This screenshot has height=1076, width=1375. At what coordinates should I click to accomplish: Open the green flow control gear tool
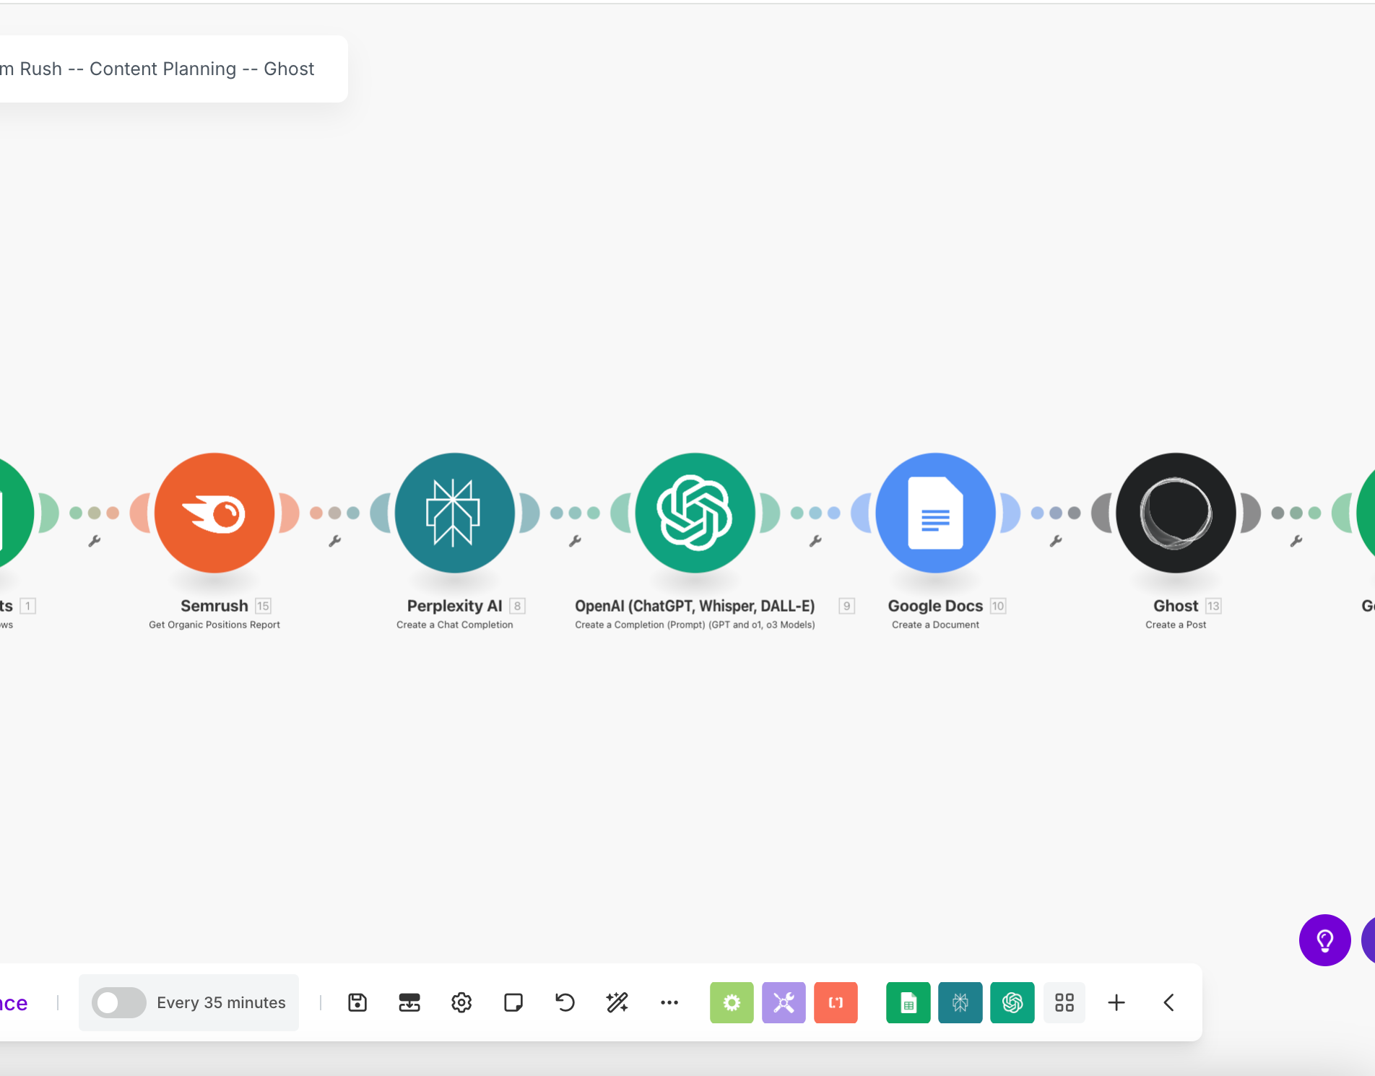pos(732,1002)
